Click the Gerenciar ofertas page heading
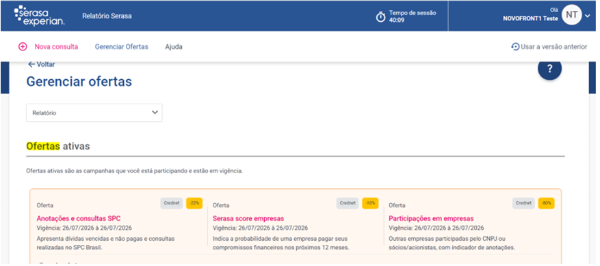The image size is (600, 266). pos(79,82)
